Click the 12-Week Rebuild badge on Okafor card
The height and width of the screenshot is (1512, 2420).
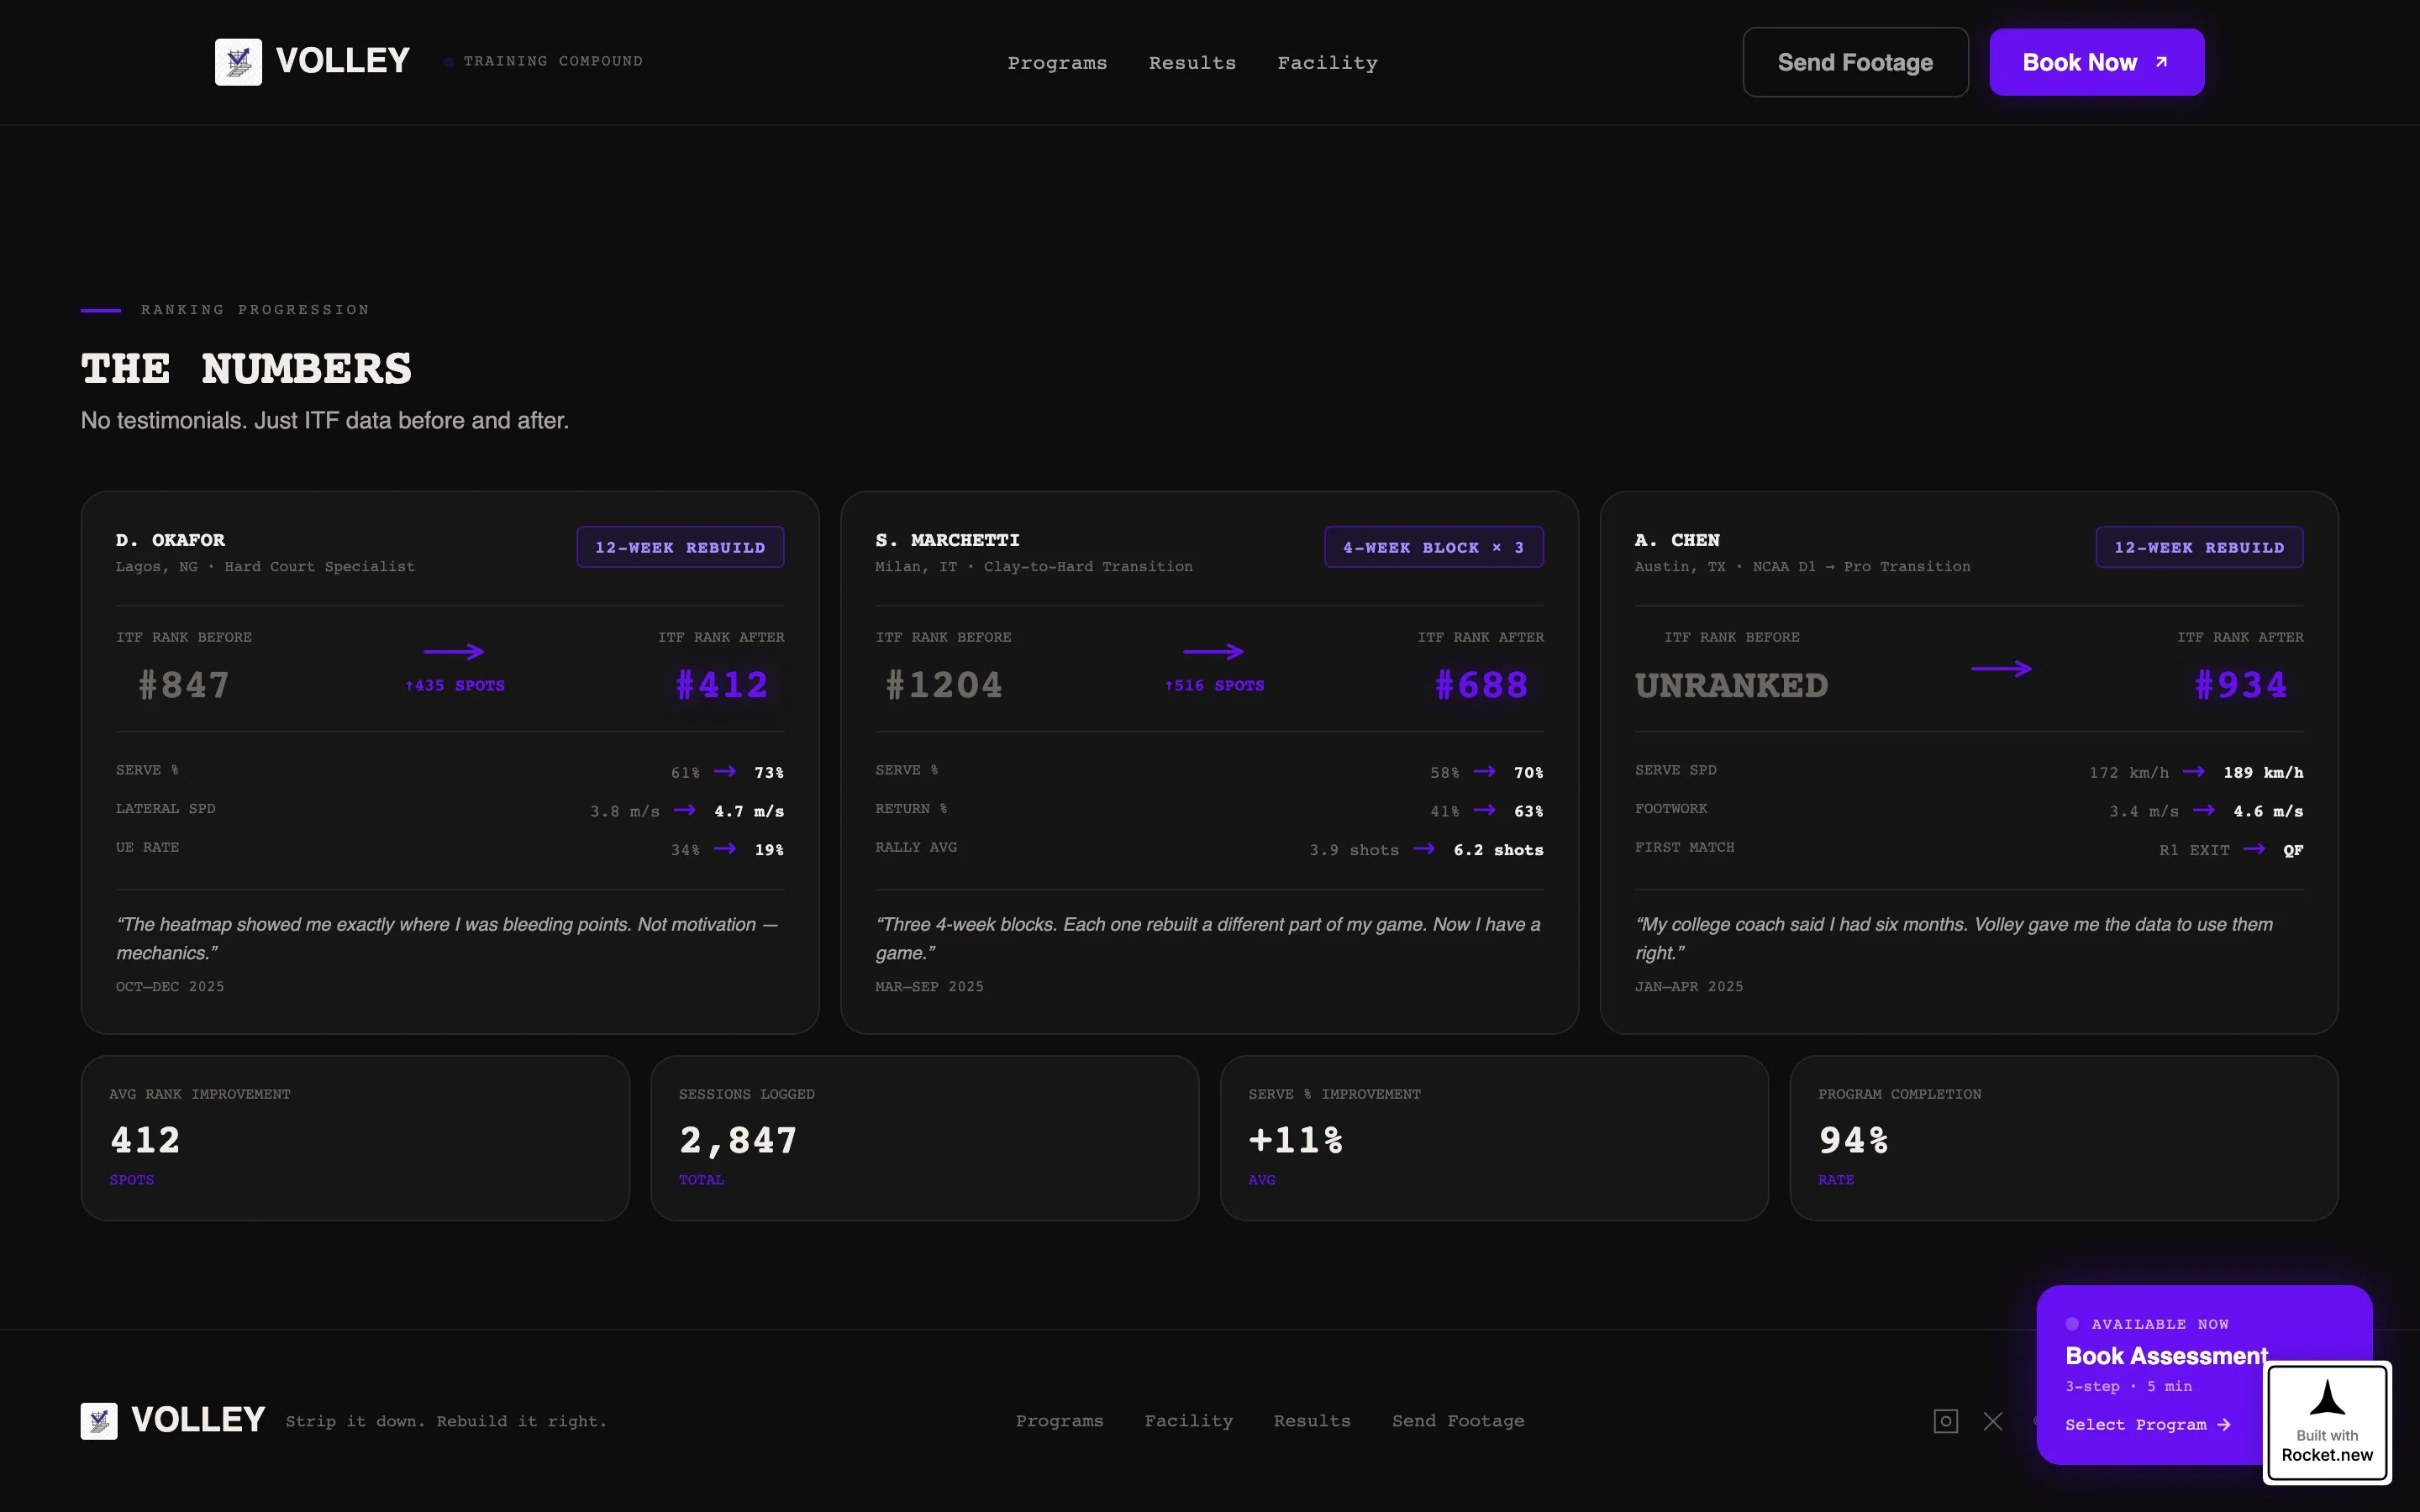point(680,547)
